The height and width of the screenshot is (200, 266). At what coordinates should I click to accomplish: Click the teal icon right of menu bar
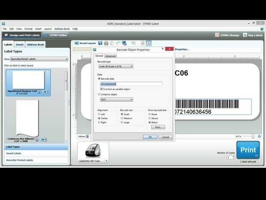click(x=262, y=29)
